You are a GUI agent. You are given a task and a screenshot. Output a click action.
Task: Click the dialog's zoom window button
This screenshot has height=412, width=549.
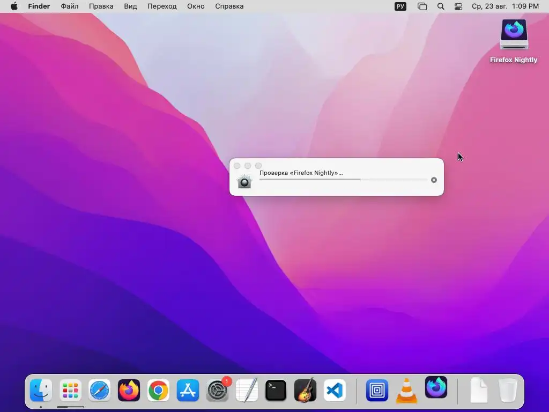258,166
